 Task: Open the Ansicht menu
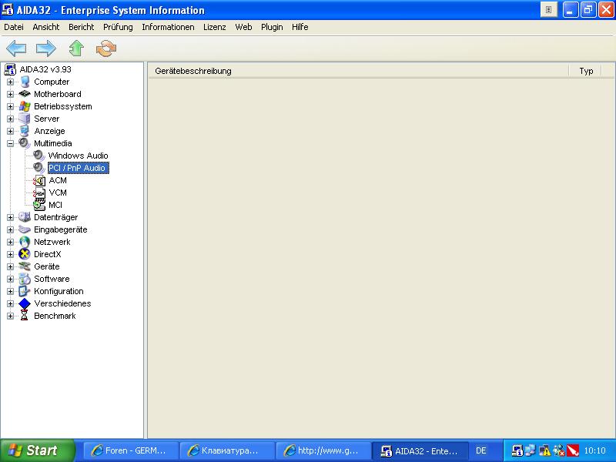[x=46, y=27]
